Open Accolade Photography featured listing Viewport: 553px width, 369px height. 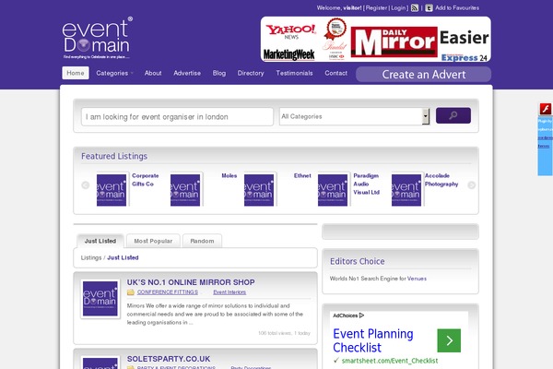[x=441, y=180]
